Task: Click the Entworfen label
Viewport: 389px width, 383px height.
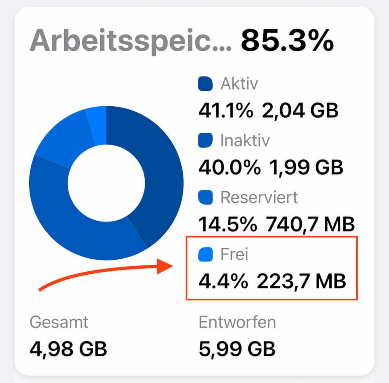Action: pyautogui.click(x=237, y=322)
